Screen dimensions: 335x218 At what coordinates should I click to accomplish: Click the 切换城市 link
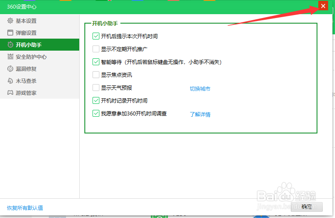(x=200, y=88)
